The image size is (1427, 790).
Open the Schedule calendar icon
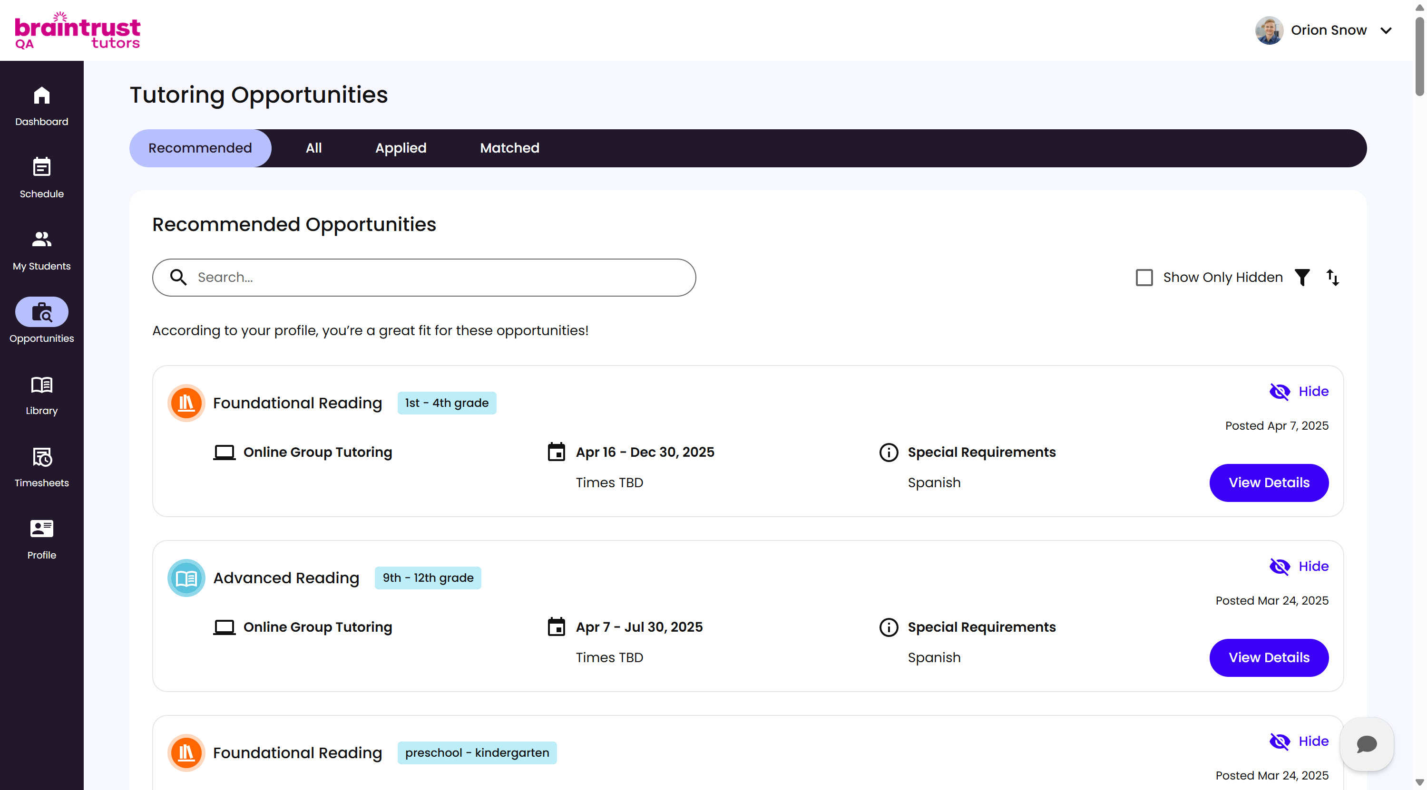(41, 167)
